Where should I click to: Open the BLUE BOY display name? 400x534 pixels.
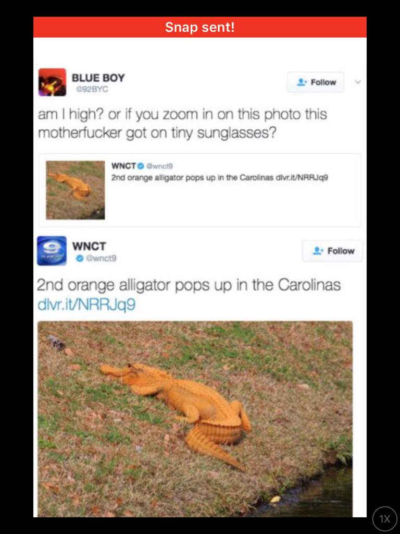[98, 78]
